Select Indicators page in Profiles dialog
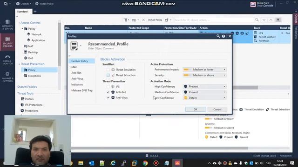298x167 pixels. click(x=77, y=84)
